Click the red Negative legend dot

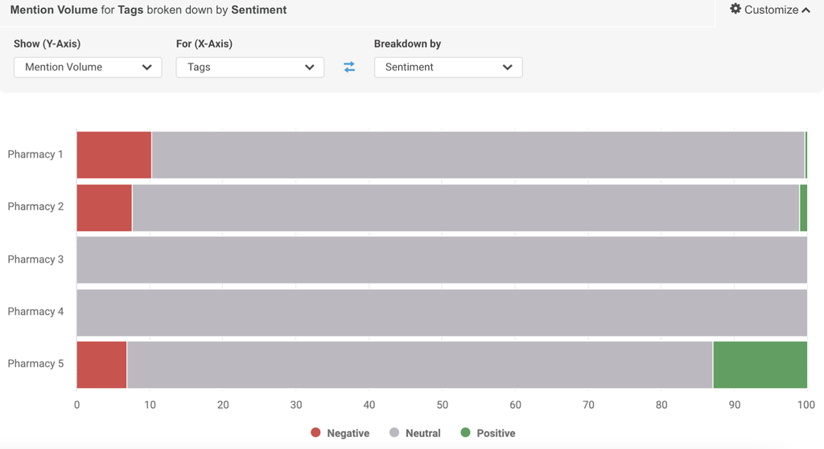pyautogui.click(x=315, y=433)
